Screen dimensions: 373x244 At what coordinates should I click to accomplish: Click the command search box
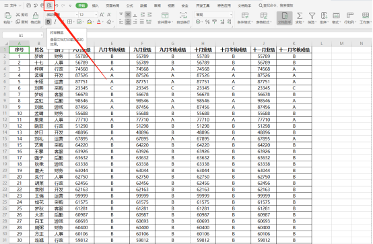click(276, 5)
